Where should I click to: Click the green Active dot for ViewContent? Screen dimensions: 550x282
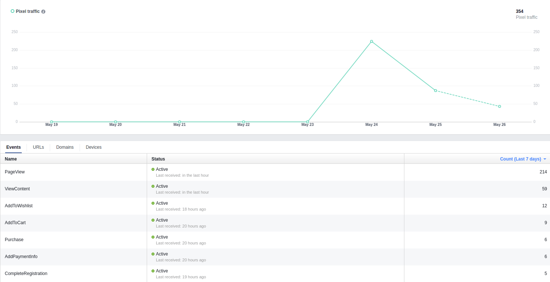click(153, 186)
